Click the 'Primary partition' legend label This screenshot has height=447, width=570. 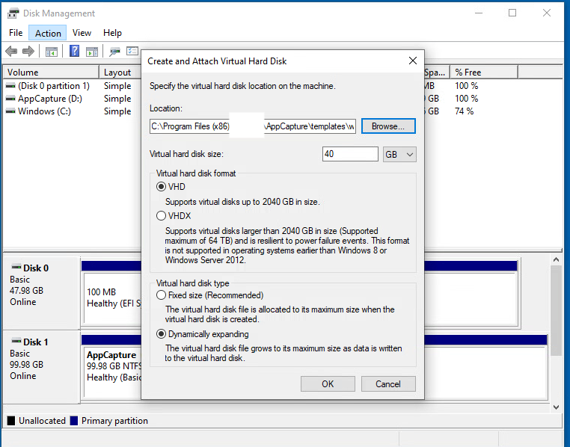coord(114,421)
